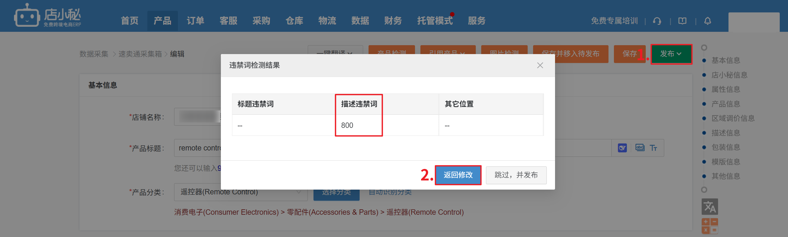Open the 客服 navigation menu
This screenshot has height=237, width=788.
pos(229,21)
